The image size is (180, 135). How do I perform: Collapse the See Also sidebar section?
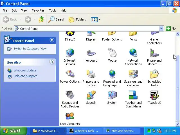click(x=52, y=62)
